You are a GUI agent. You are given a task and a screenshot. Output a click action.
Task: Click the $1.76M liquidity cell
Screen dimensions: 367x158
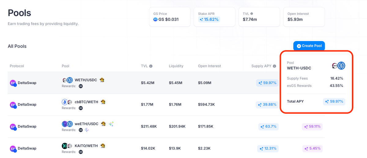(x=175, y=105)
